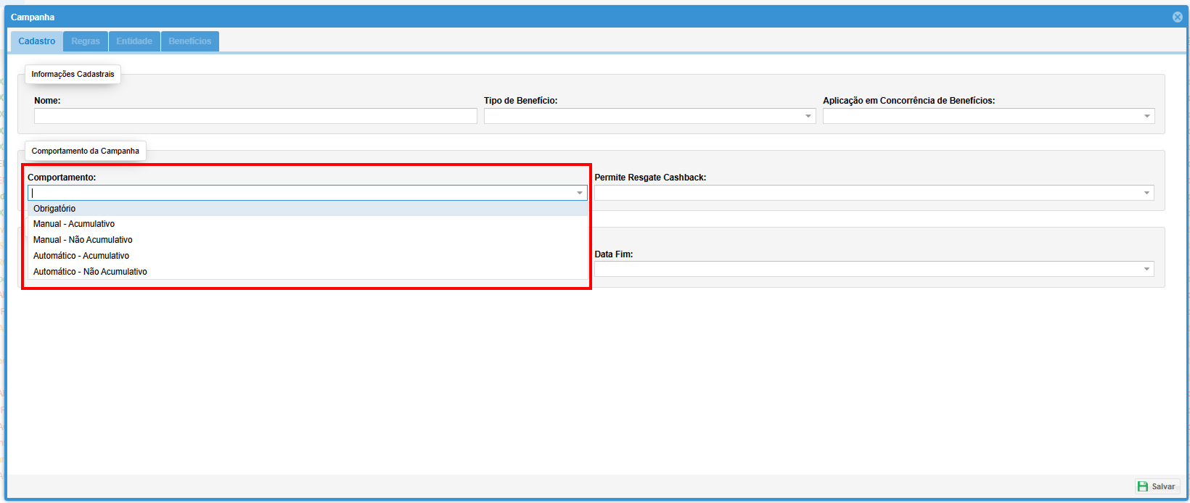Close the Campanha dialog window
The height and width of the screenshot is (503, 1190).
pyautogui.click(x=1177, y=17)
